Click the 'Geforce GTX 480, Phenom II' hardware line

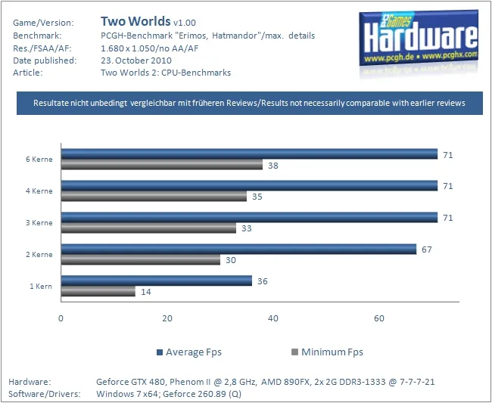click(266, 382)
